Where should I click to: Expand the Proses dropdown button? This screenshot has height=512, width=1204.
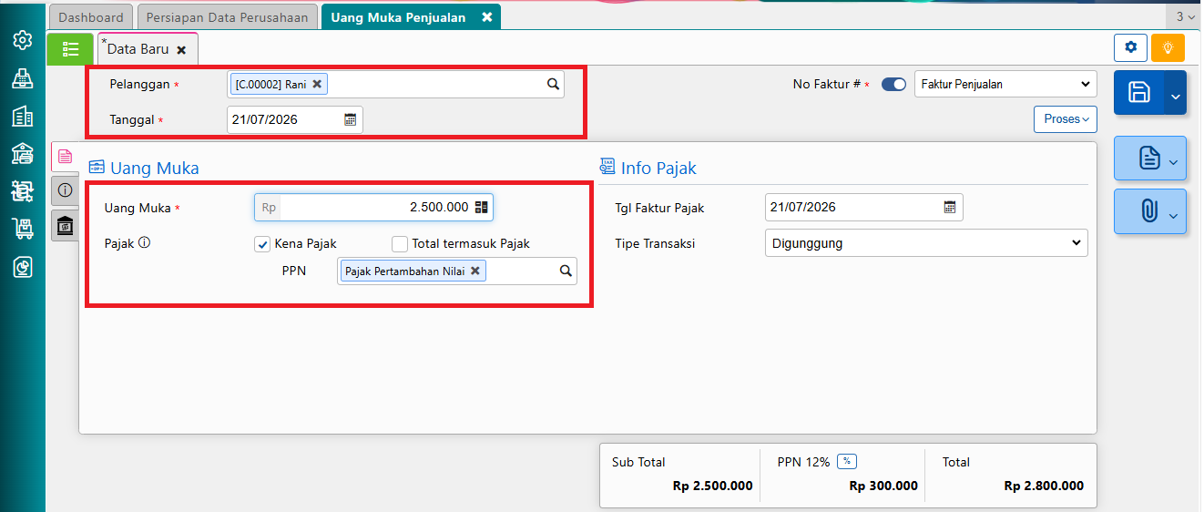[1066, 119]
